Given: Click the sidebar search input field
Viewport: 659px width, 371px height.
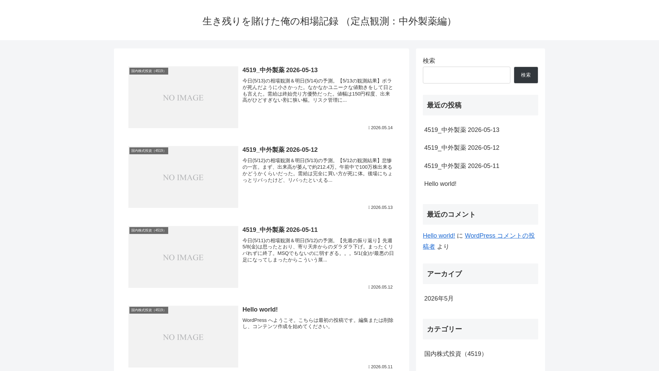Looking at the screenshot, I should 466,75.
